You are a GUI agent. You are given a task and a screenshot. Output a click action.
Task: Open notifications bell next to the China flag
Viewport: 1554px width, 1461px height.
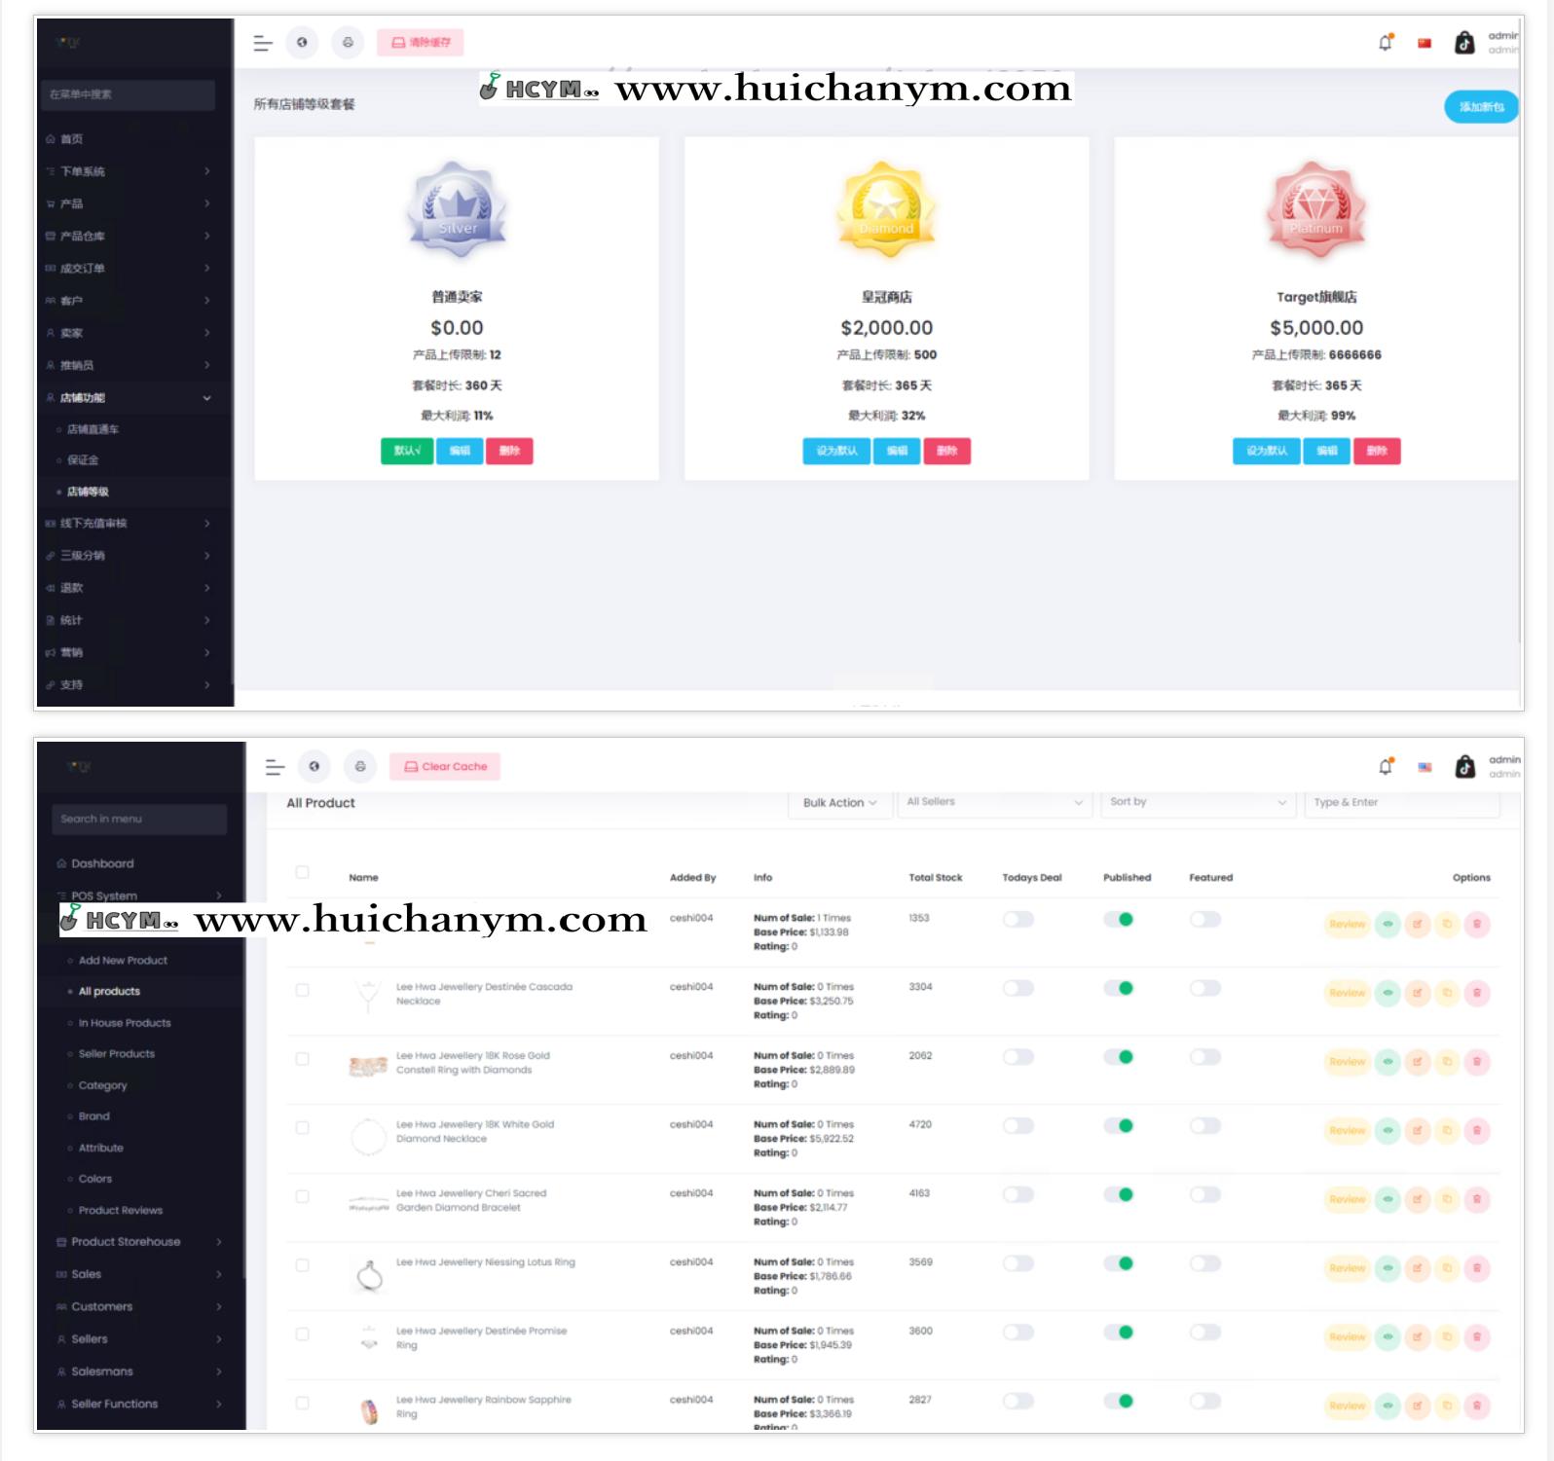pyautogui.click(x=1385, y=43)
